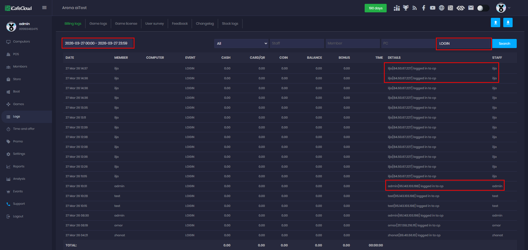Click the EVENT column header

tap(190, 58)
